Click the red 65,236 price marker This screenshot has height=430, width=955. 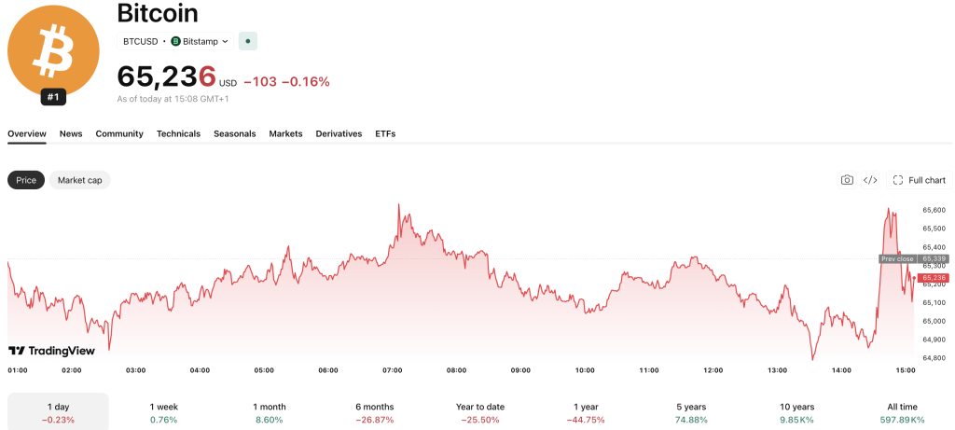pos(934,278)
